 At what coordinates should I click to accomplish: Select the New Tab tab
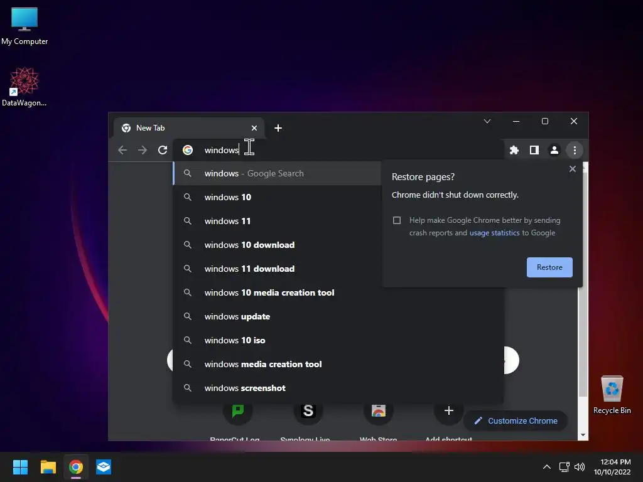tap(189, 128)
